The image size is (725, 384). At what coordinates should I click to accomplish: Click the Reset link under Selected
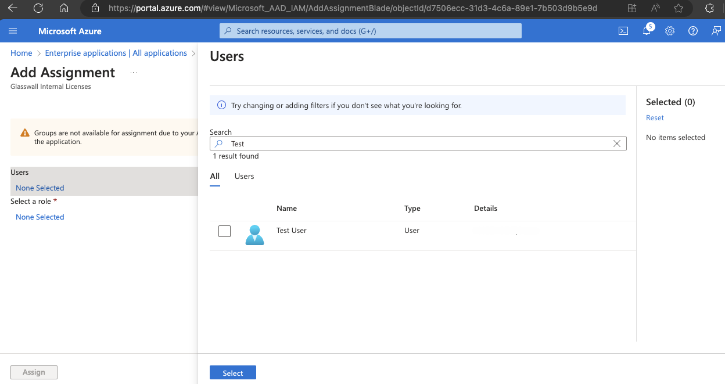(x=655, y=117)
